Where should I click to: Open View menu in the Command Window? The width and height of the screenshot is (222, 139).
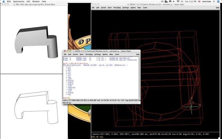82,54
